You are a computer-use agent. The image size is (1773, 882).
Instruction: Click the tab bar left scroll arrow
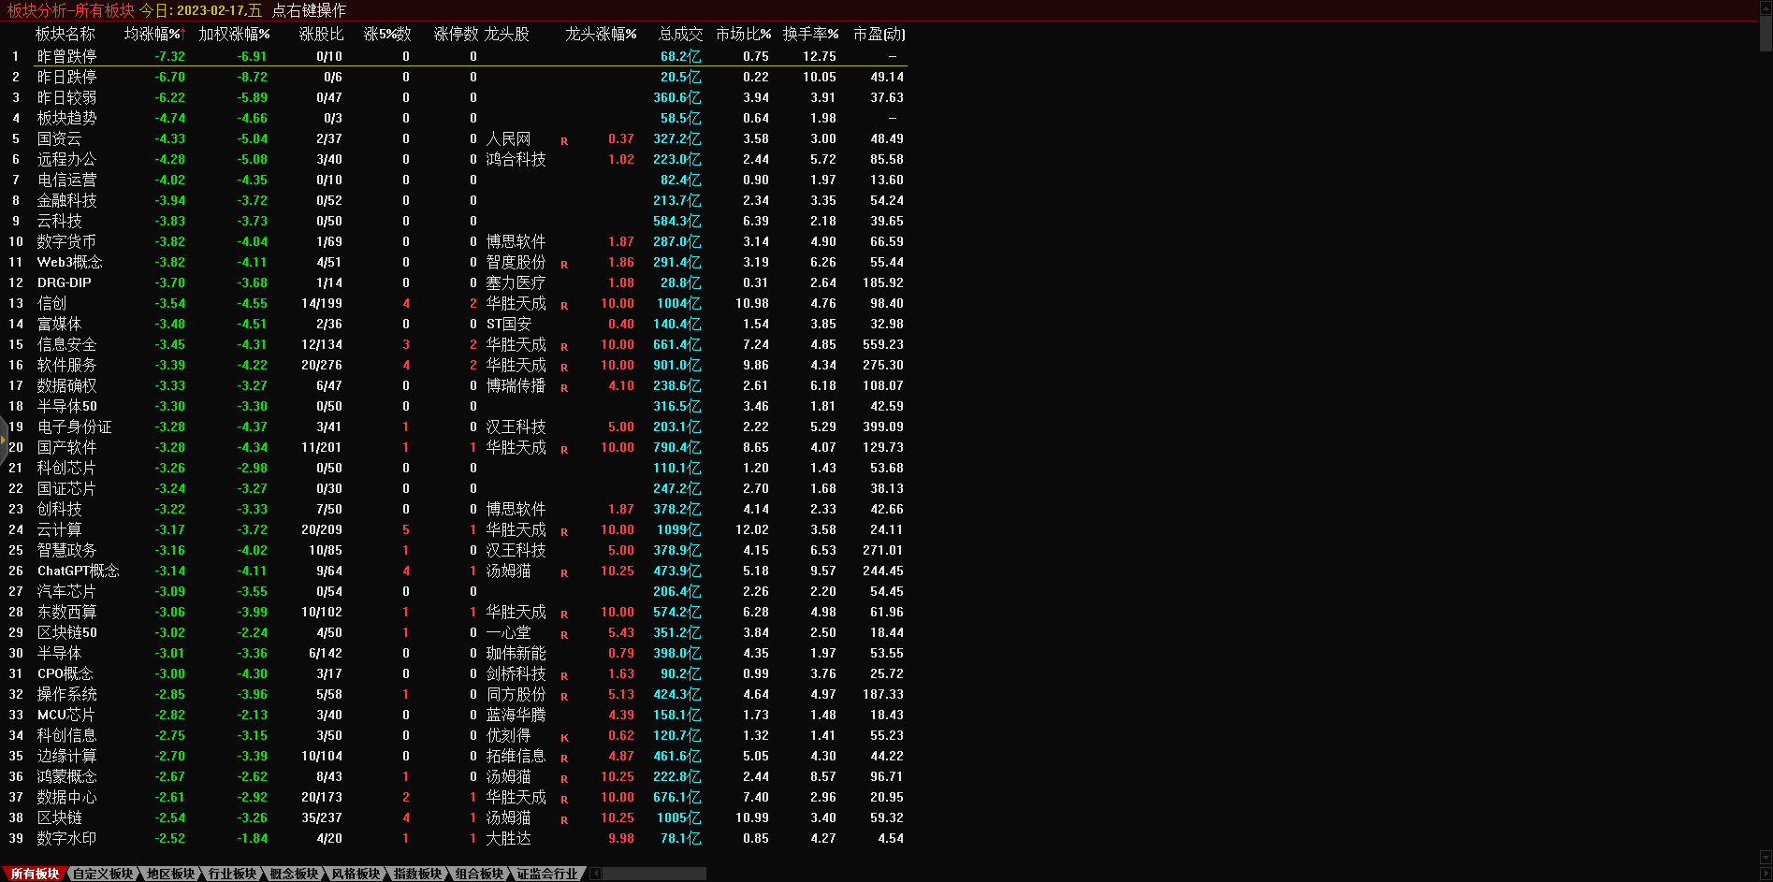coord(596,874)
